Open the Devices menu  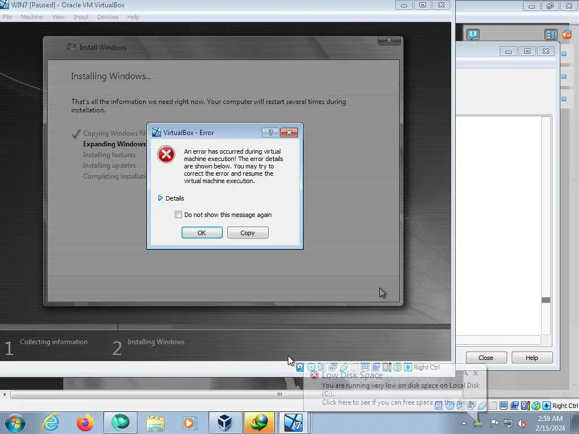[x=107, y=17]
